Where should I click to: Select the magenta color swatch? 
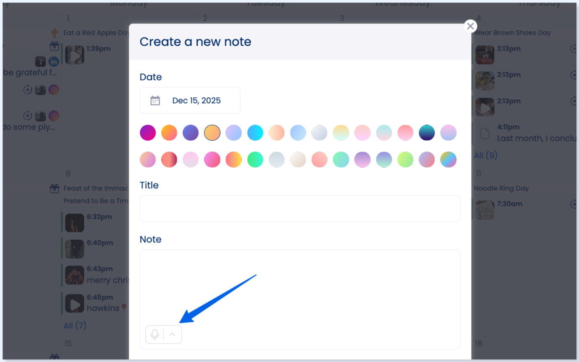(148, 132)
